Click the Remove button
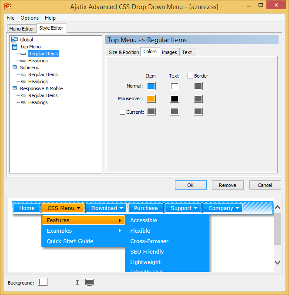The width and height of the screenshot is (289, 295). pos(228,185)
